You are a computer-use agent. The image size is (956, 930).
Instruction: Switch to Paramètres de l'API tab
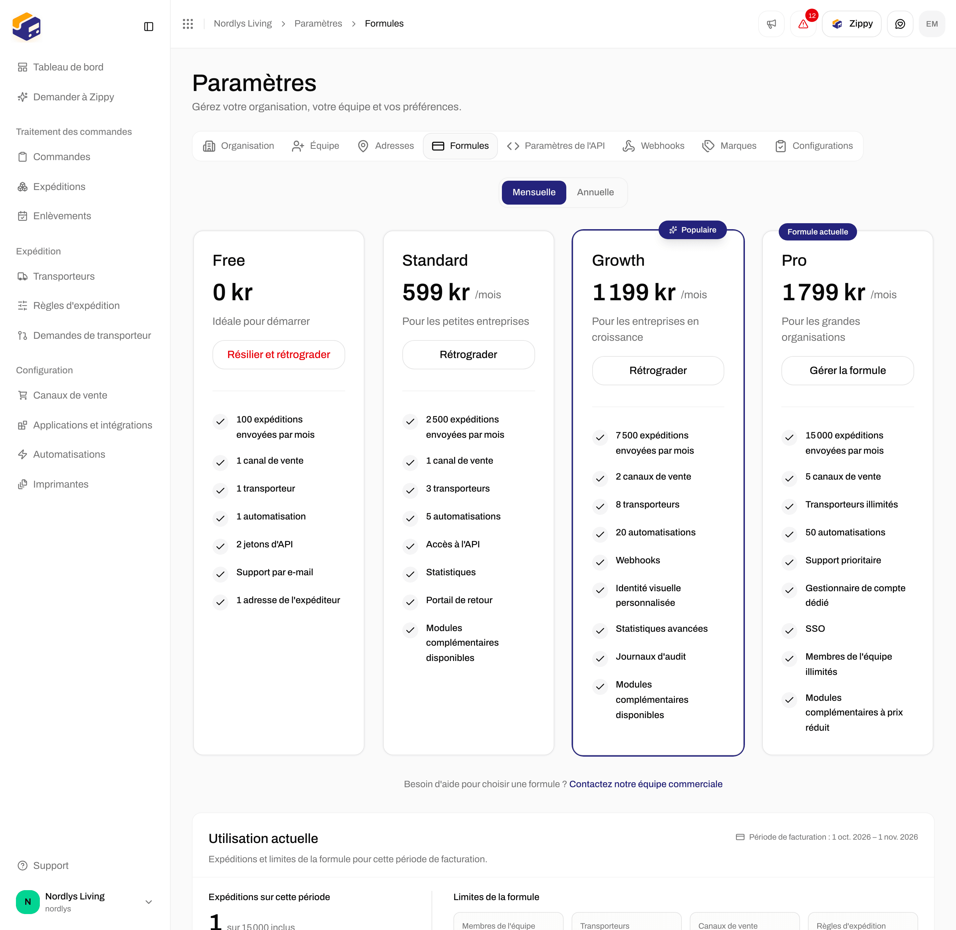click(556, 145)
